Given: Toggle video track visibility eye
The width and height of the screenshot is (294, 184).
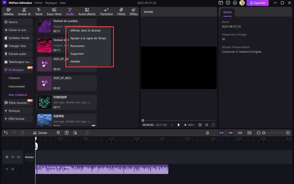Looking at the screenshot, I should [x=13, y=157].
